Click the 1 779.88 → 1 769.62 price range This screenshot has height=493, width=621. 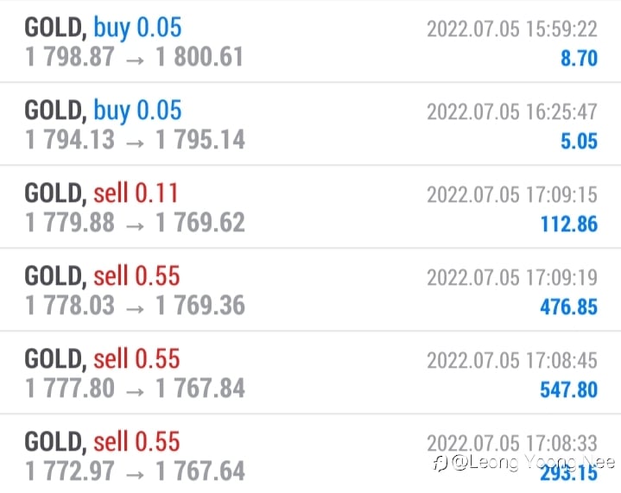pyautogui.click(x=135, y=223)
